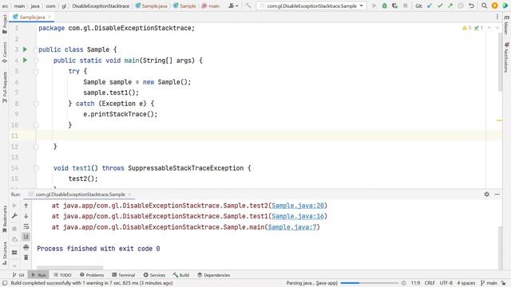Change CRLF line separator in status bar
511x287 pixels.
click(430, 283)
